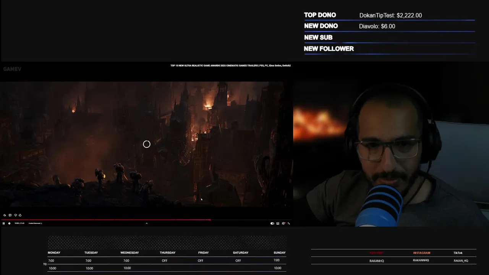This screenshot has width=489, height=275.
Task: Pause the playing video
Action: [3, 223]
